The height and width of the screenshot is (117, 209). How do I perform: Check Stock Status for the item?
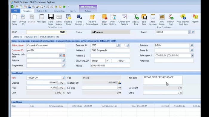tap(105, 20)
